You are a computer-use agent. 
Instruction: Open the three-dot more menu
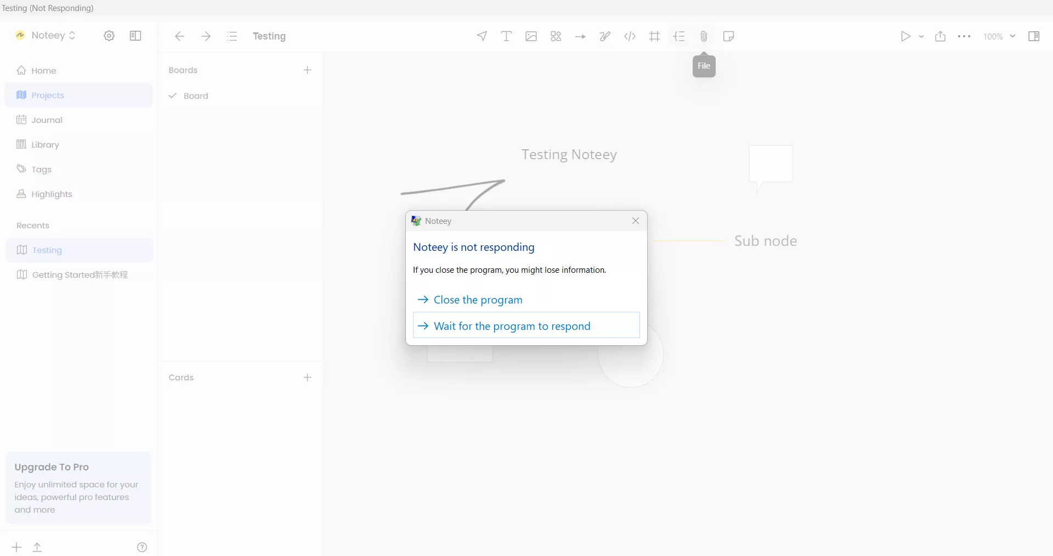[x=964, y=36]
